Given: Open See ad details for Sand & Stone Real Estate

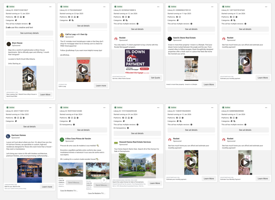Looking at the screenshot, I should pos(191,29).
